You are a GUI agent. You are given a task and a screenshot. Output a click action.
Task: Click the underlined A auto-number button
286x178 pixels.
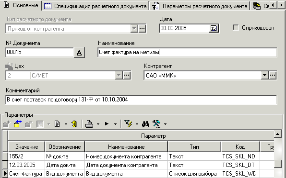click(79, 53)
